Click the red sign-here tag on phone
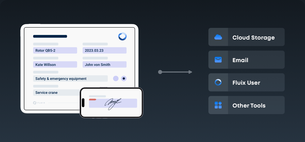Viewport: 305px width, 142px height. point(92,100)
